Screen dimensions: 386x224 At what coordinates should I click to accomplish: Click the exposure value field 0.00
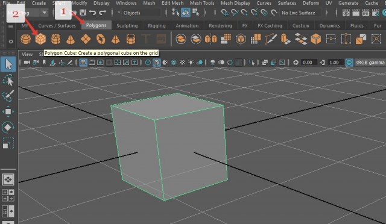click(x=309, y=63)
